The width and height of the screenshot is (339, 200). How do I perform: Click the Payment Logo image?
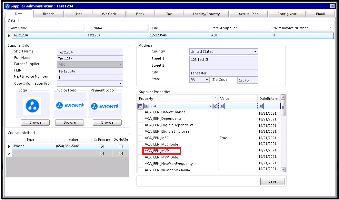tap(105, 106)
